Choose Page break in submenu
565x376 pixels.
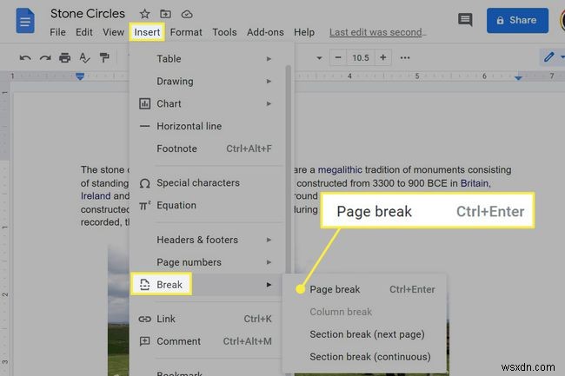[364, 289]
